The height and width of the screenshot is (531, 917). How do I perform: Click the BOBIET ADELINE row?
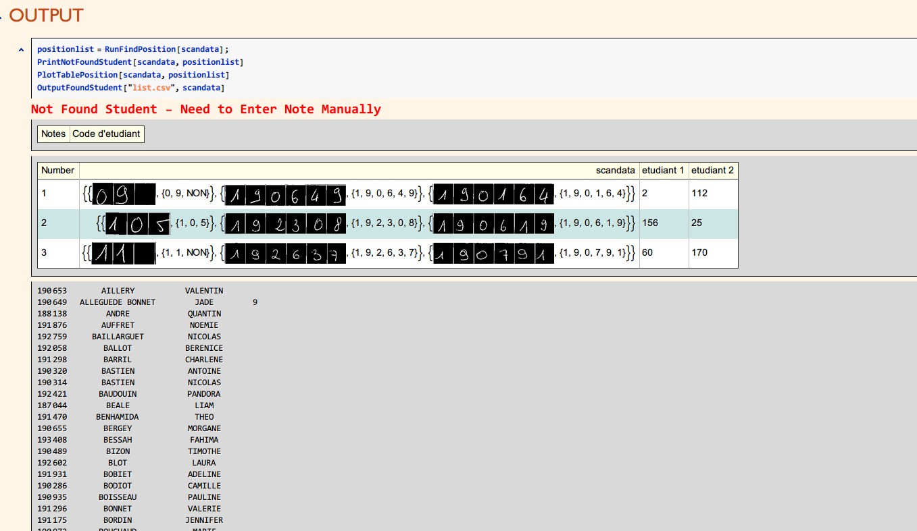pyautogui.click(x=130, y=474)
